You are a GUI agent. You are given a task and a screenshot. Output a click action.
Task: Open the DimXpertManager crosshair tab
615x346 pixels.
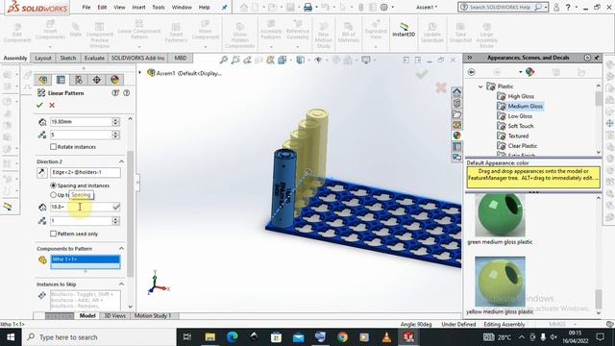[x=96, y=80]
